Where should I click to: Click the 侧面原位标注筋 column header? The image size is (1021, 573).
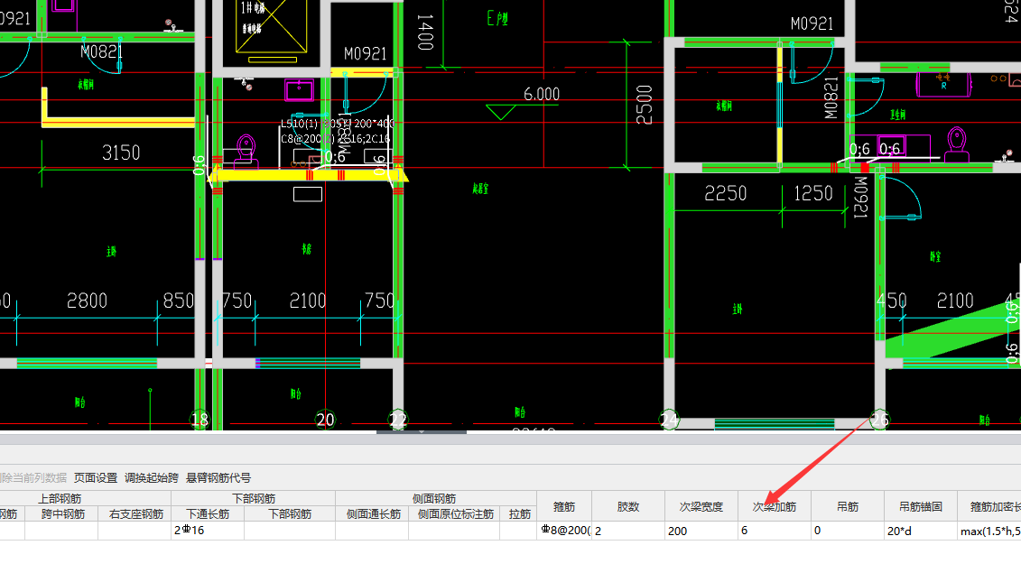[455, 513]
